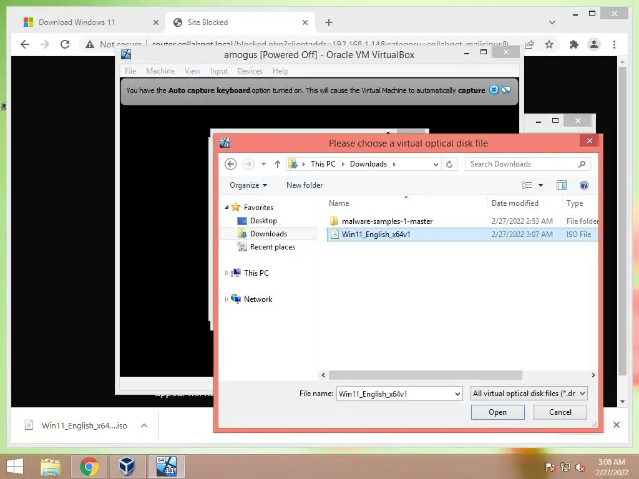Click Downloads in the address breadcrumb
Screen dimensions: 639x479
coord(368,164)
